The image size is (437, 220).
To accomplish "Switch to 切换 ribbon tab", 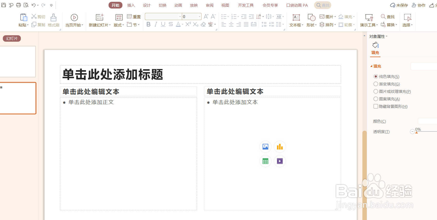I will (163, 5).
